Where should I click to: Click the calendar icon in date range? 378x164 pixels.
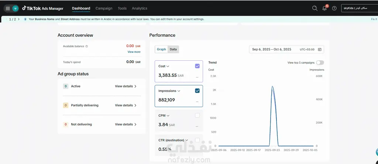click(320, 50)
